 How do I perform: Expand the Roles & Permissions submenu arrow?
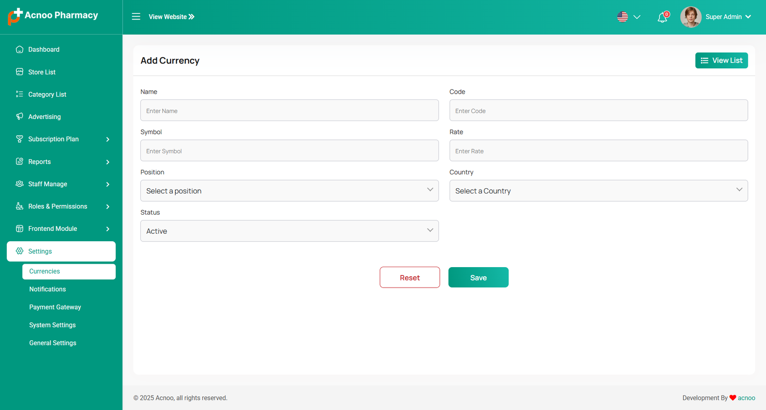click(108, 207)
